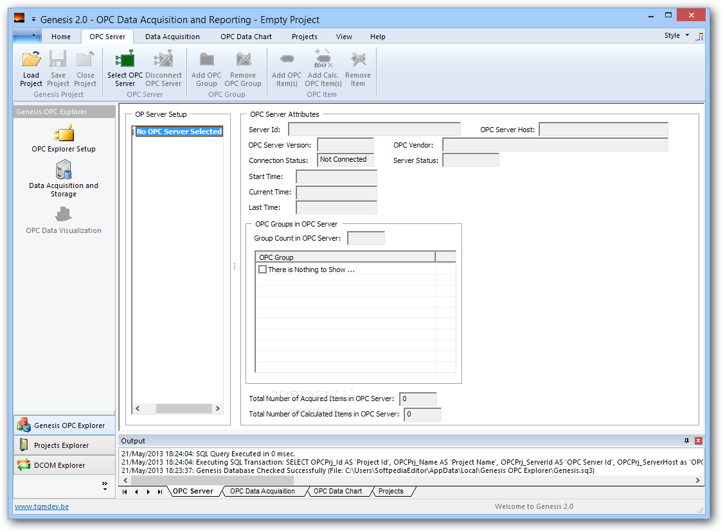Click Add OPC Group icon
This screenshot has height=532, width=723.
[206, 59]
